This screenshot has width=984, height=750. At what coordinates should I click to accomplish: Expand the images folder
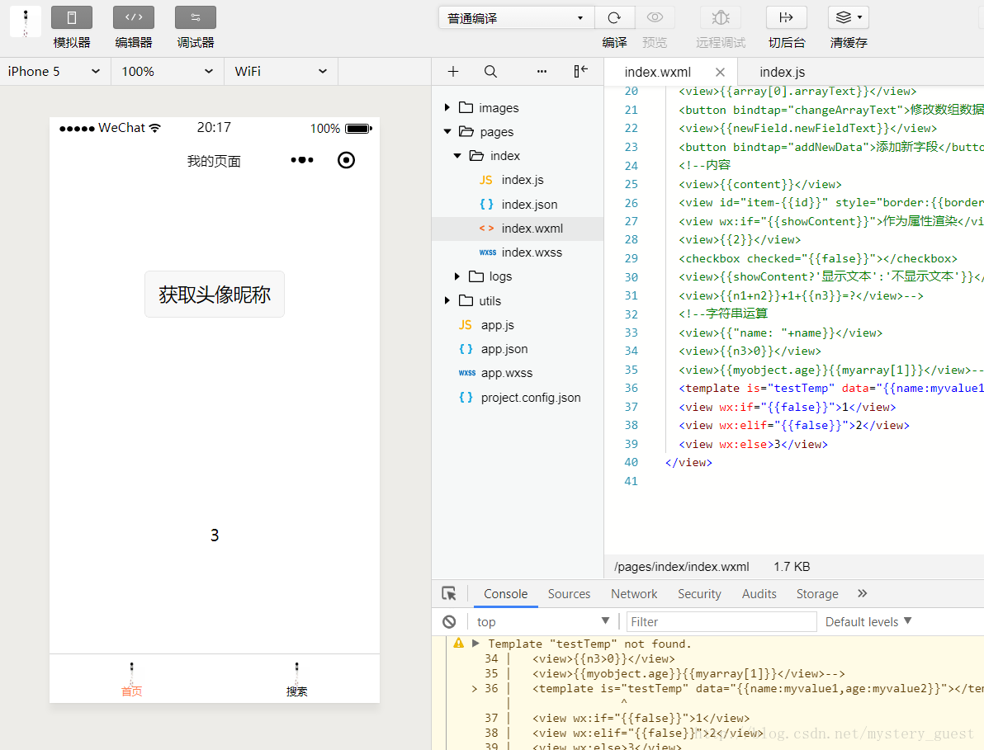(x=447, y=108)
